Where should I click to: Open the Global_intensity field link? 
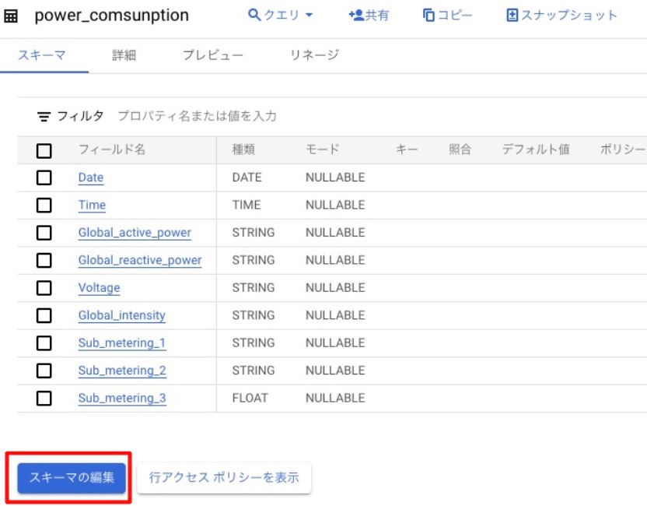click(122, 315)
